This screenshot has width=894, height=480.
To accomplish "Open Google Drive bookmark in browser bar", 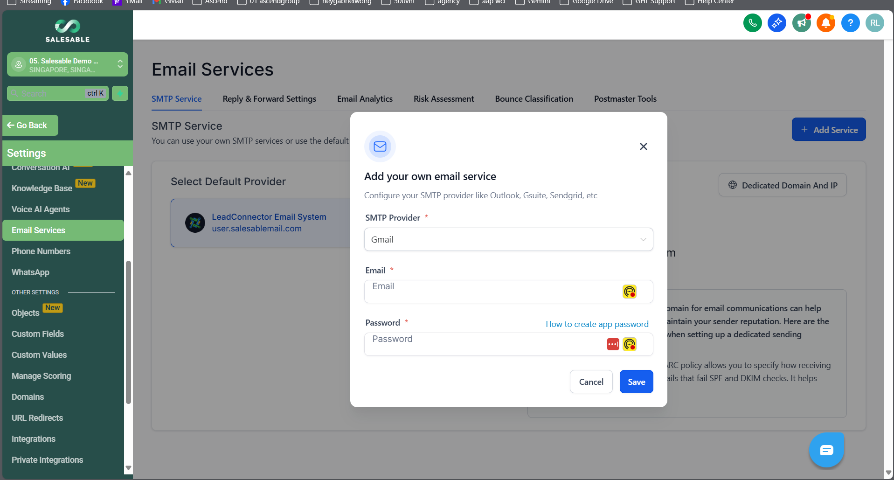I will coord(586,2).
